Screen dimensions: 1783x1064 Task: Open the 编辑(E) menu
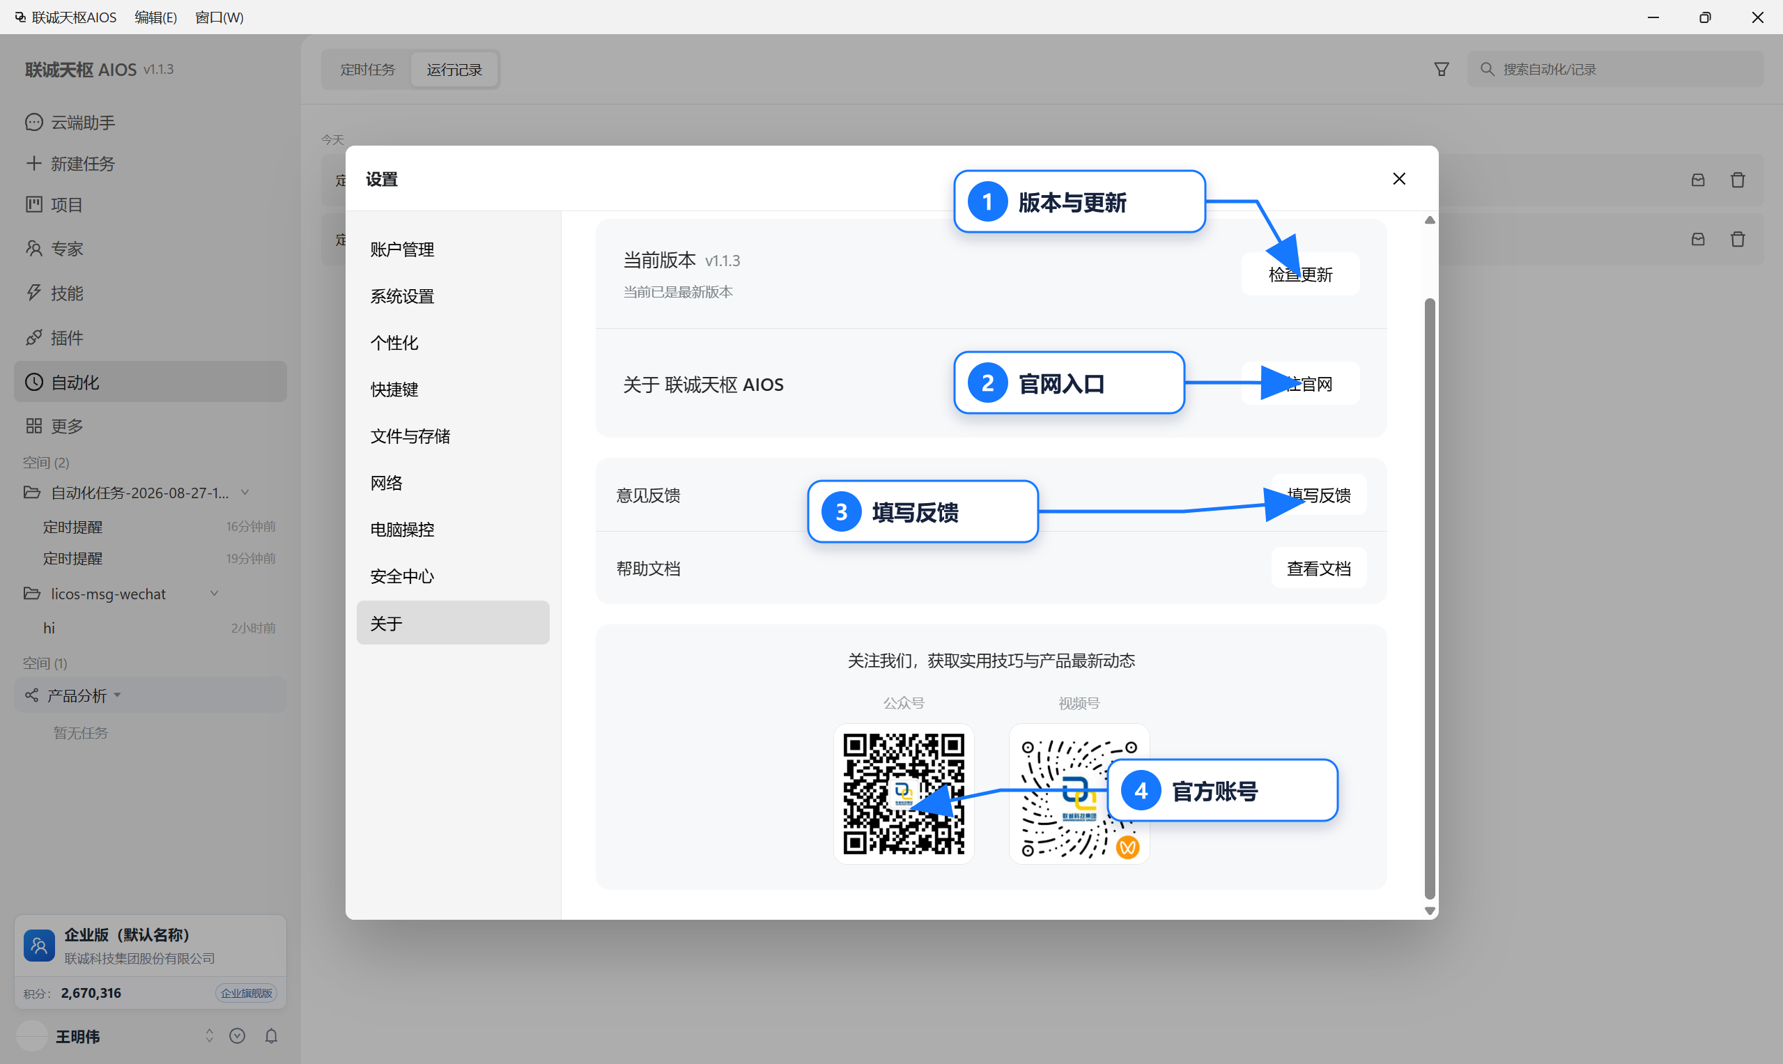tap(155, 17)
